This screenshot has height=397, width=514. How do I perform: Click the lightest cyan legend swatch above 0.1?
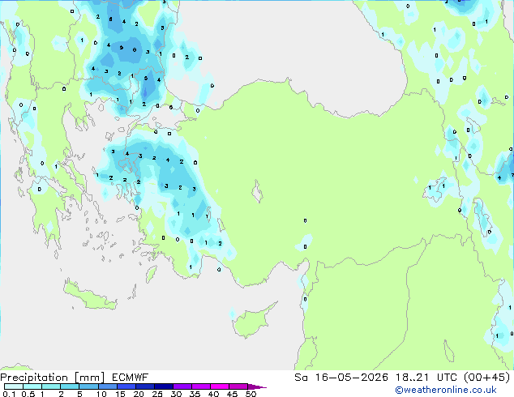pos(14,386)
